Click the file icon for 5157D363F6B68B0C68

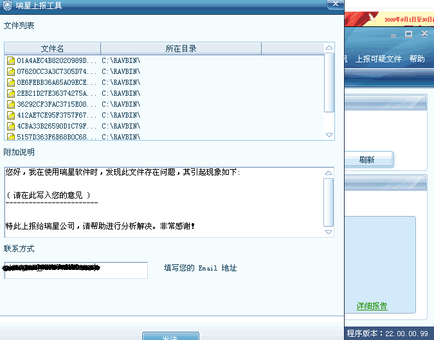[x=11, y=136]
